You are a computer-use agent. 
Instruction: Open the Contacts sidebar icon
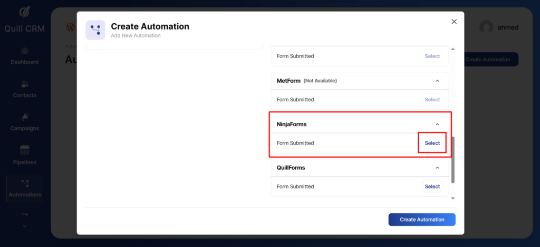click(x=24, y=84)
